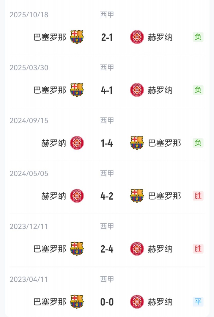This screenshot has height=317, width=214.
Task: Click Girona crest in 2024/05/05 match
Action: (77, 196)
